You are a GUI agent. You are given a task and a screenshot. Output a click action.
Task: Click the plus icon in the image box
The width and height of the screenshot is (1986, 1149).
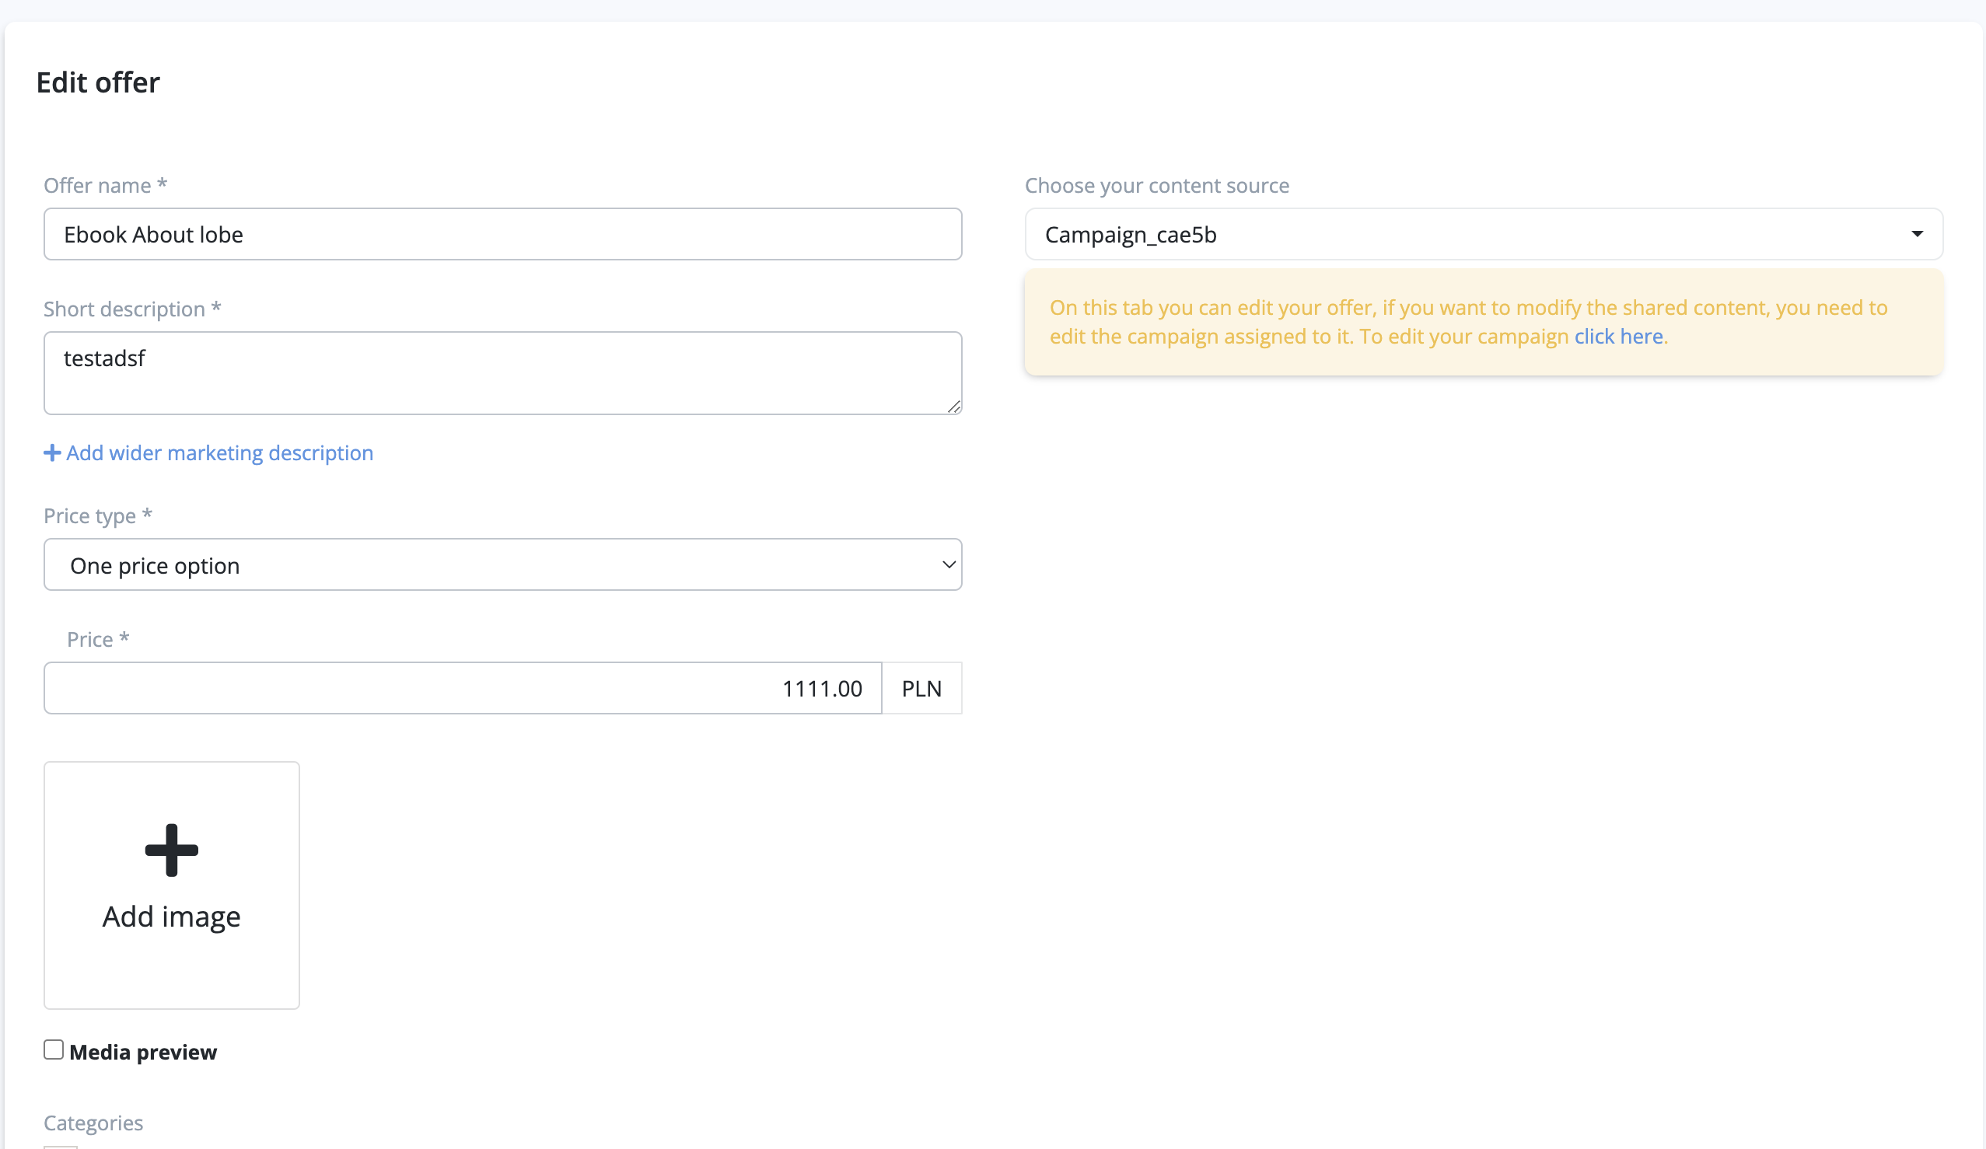171,850
